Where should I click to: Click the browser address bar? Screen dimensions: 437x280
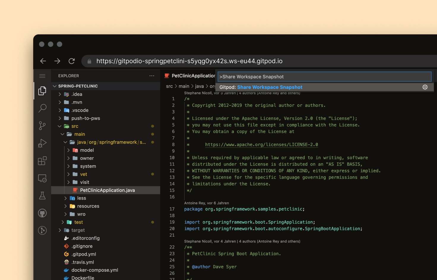click(x=189, y=61)
